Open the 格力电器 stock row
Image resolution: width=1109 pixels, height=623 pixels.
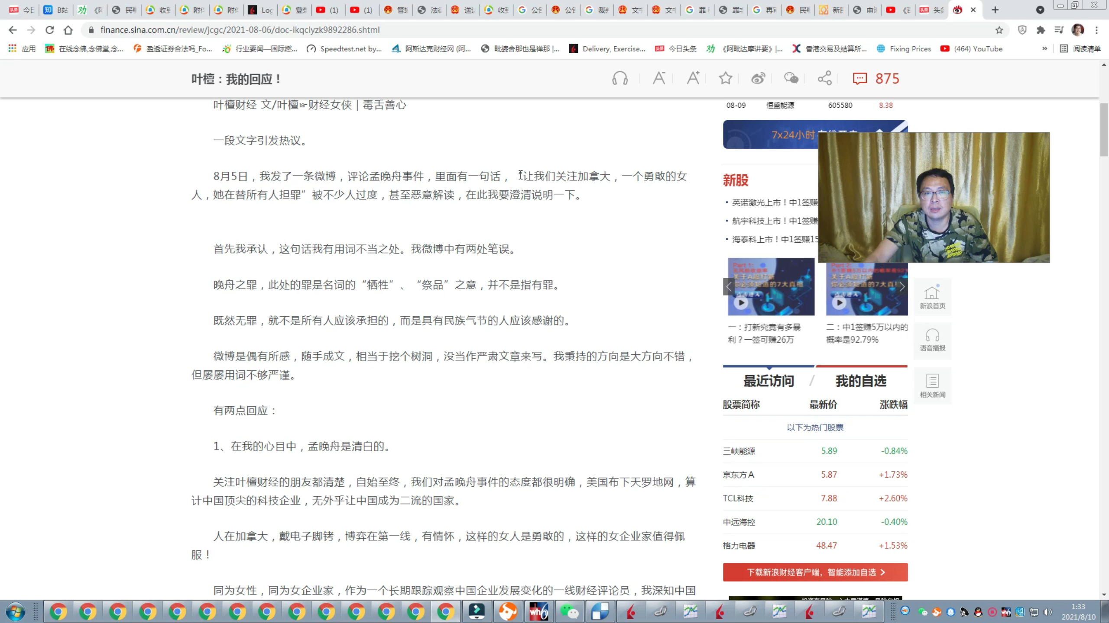[815, 546]
